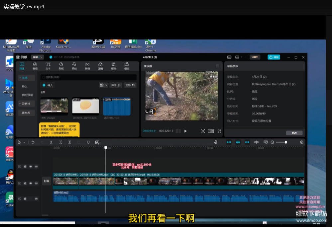Switch to the 滤镜 tab

[x=100, y=66]
